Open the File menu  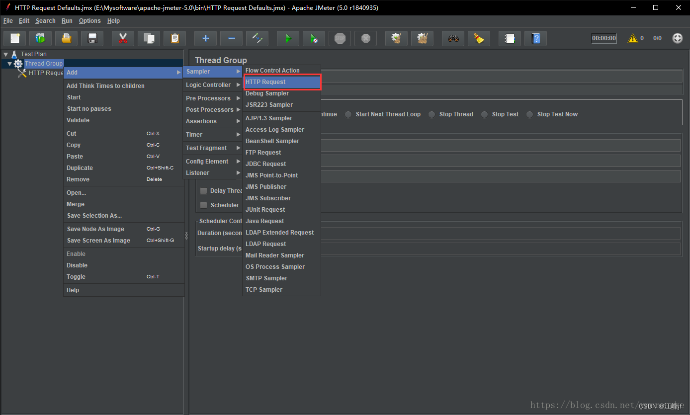pyautogui.click(x=8, y=21)
